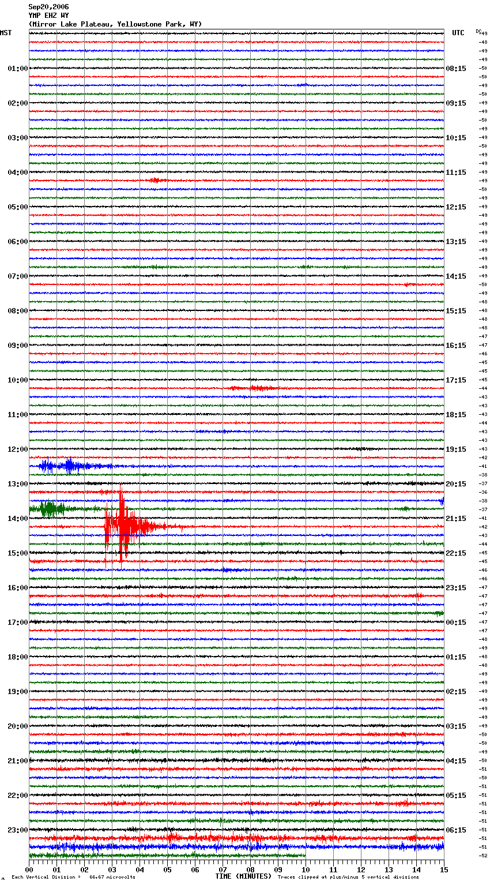Select the 20:00 MST hour label
Image resolution: width=490 pixels, height=885 pixels.
(18, 726)
